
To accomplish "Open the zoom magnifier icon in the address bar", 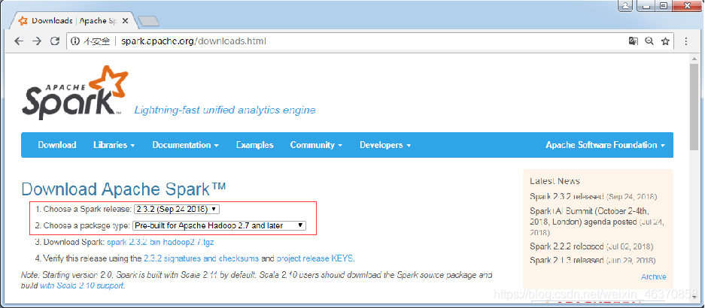I will pos(649,41).
